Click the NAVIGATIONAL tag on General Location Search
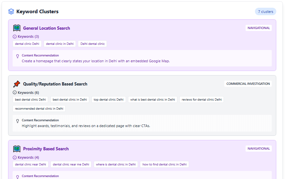This screenshot has height=179, width=285. [x=259, y=28]
